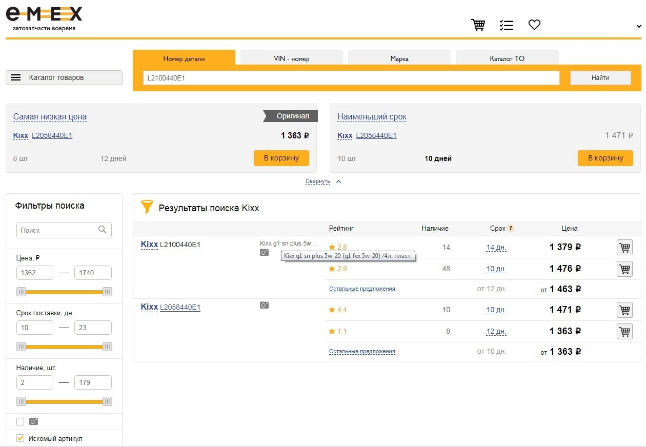The height and width of the screenshot is (447, 646).
Task: Check the photo-only filter checkbox
Action: (x=21, y=422)
